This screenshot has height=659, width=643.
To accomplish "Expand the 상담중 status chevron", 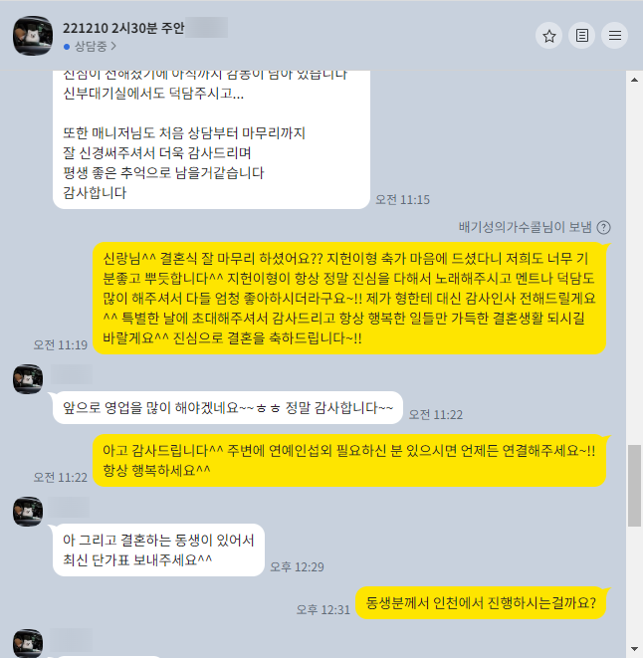I will point(113,46).
